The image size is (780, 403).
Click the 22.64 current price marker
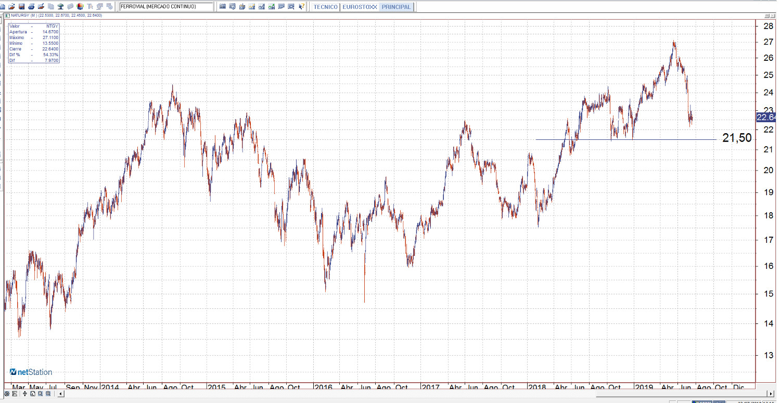766,118
